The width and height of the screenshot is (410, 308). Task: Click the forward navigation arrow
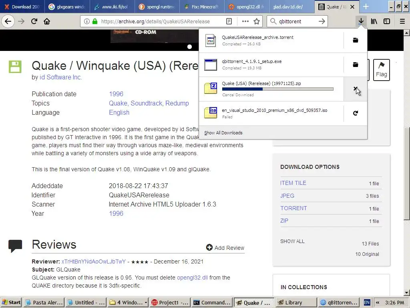pyautogui.click(x=21, y=21)
